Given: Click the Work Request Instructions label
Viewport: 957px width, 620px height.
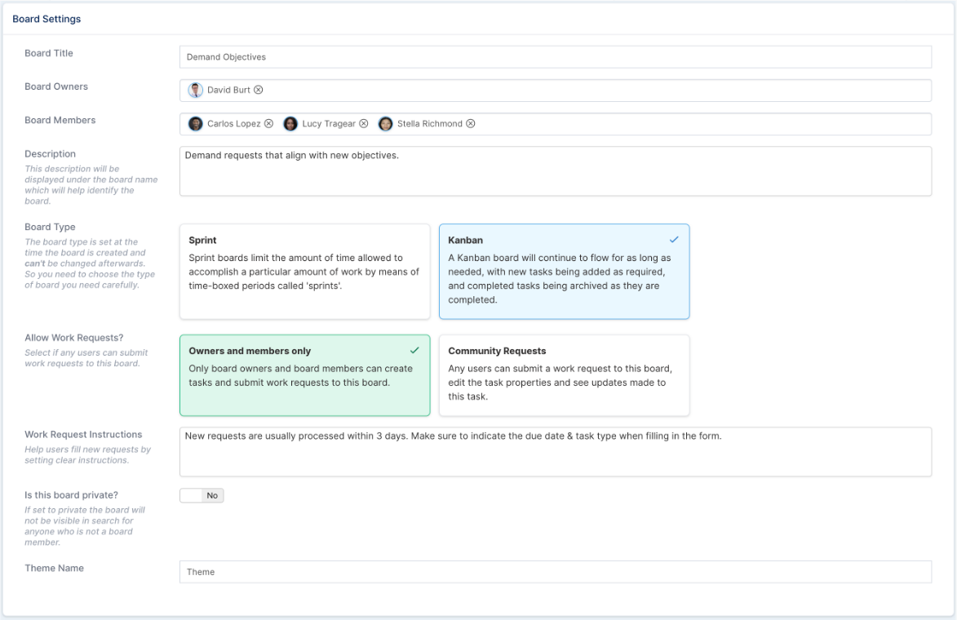Looking at the screenshot, I should coord(83,435).
